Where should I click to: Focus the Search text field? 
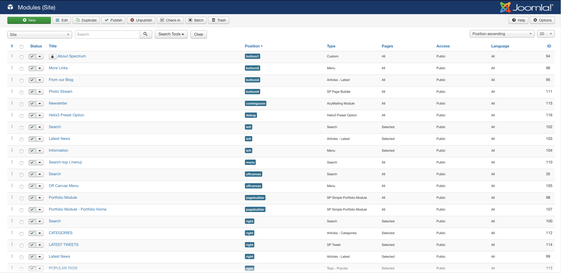107,34
